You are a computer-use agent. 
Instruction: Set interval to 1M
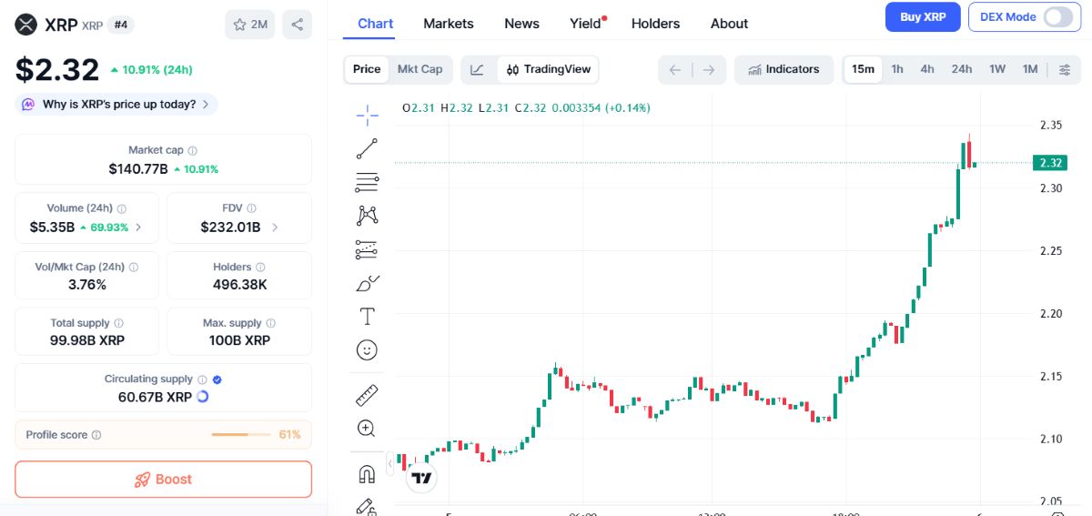(1030, 69)
